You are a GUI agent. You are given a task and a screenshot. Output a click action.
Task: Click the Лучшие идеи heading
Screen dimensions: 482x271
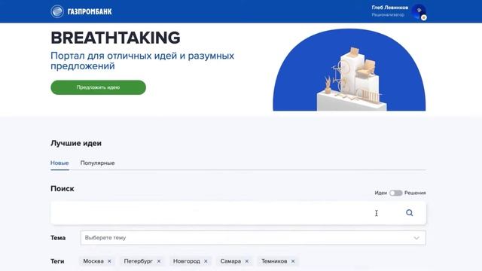click(76, 143)
